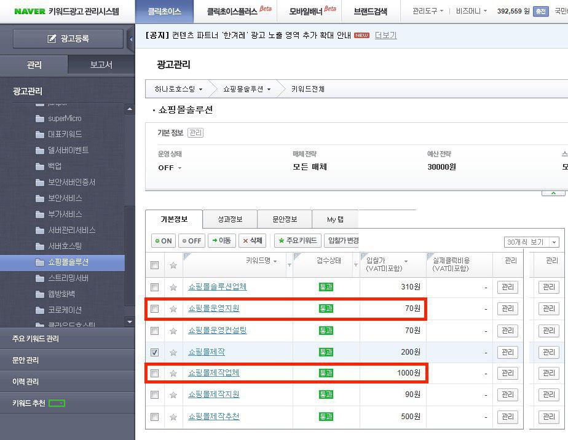Star the 쇼핑몰제작업체 keyword

[173, 374]
